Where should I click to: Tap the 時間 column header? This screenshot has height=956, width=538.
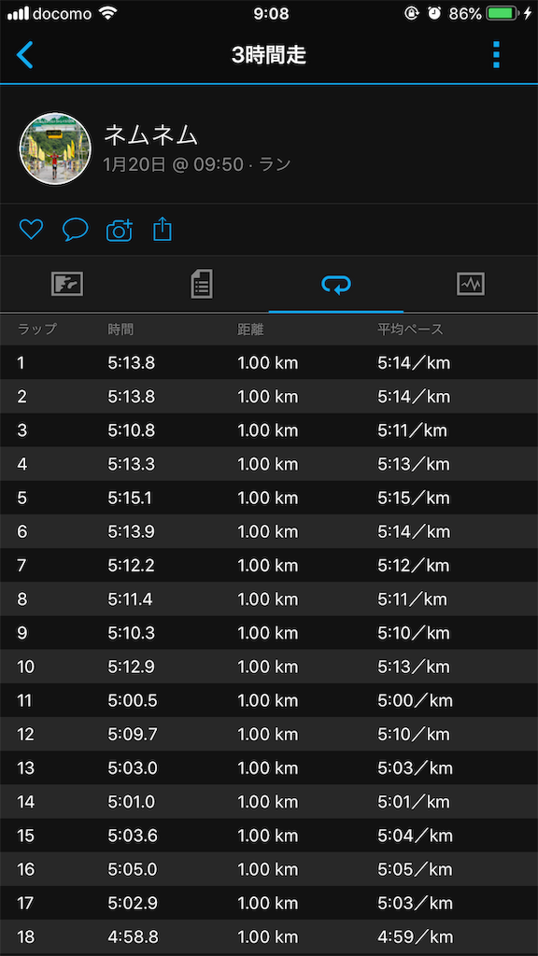[120, 330]
